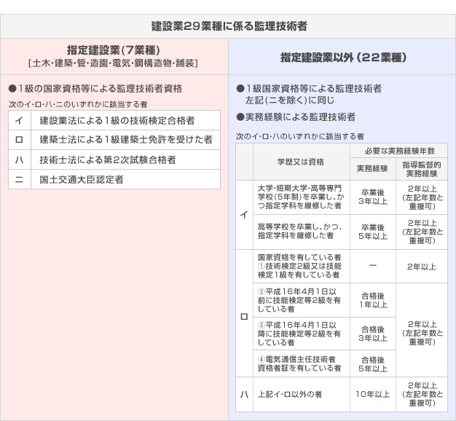Click the text 次のイ・ロ・ハのいずれかに該当する者

tap(300, 136)
